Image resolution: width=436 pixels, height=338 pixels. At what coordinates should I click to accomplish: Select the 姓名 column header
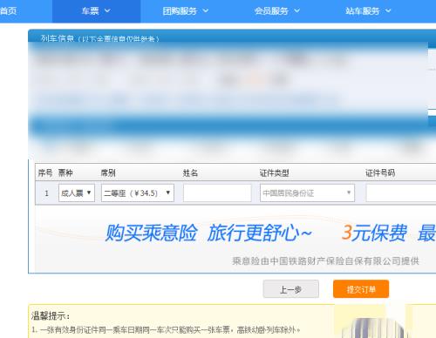point(190,173)
